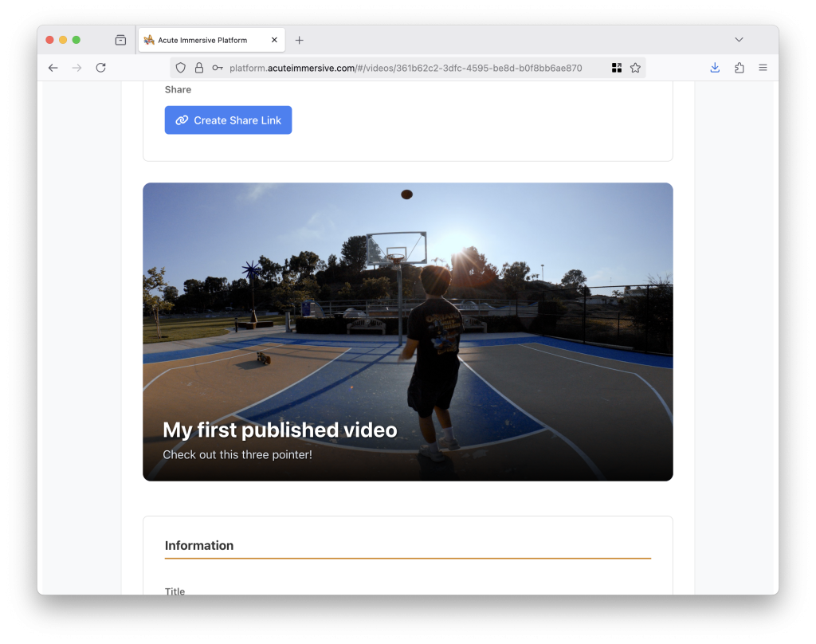Click the Information section heading
This screenshot has height=644, width=816.
(x=199, y=546)
